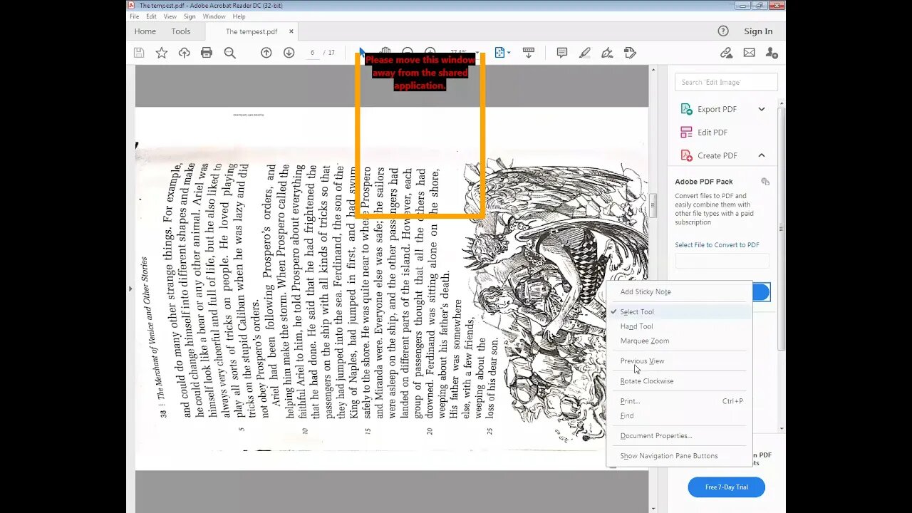This screenshot has width=912, height=513.
Task: Choose Document Properties... in the context menu
Action: pos(679,435)
